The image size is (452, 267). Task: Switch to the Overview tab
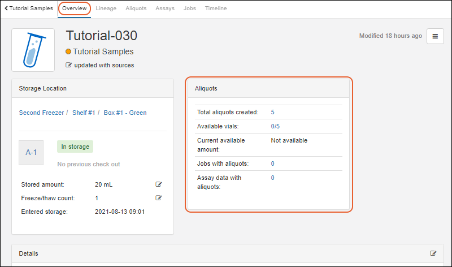[74, 8]
